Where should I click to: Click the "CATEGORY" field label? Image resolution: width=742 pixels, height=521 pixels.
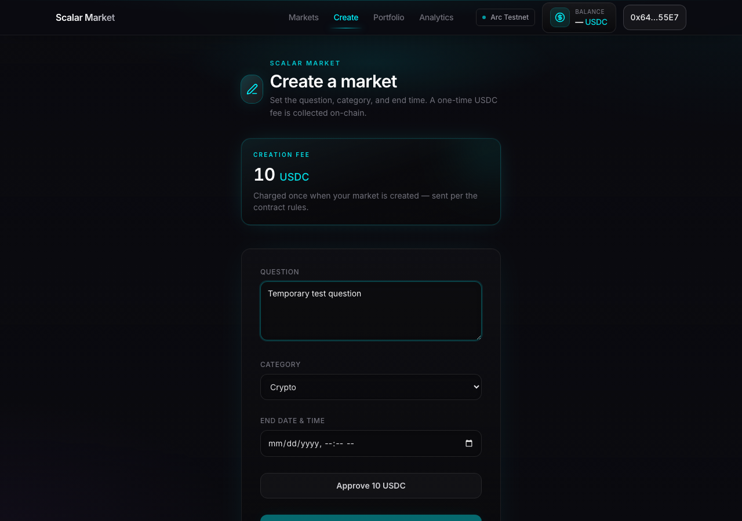pos(281,365)
